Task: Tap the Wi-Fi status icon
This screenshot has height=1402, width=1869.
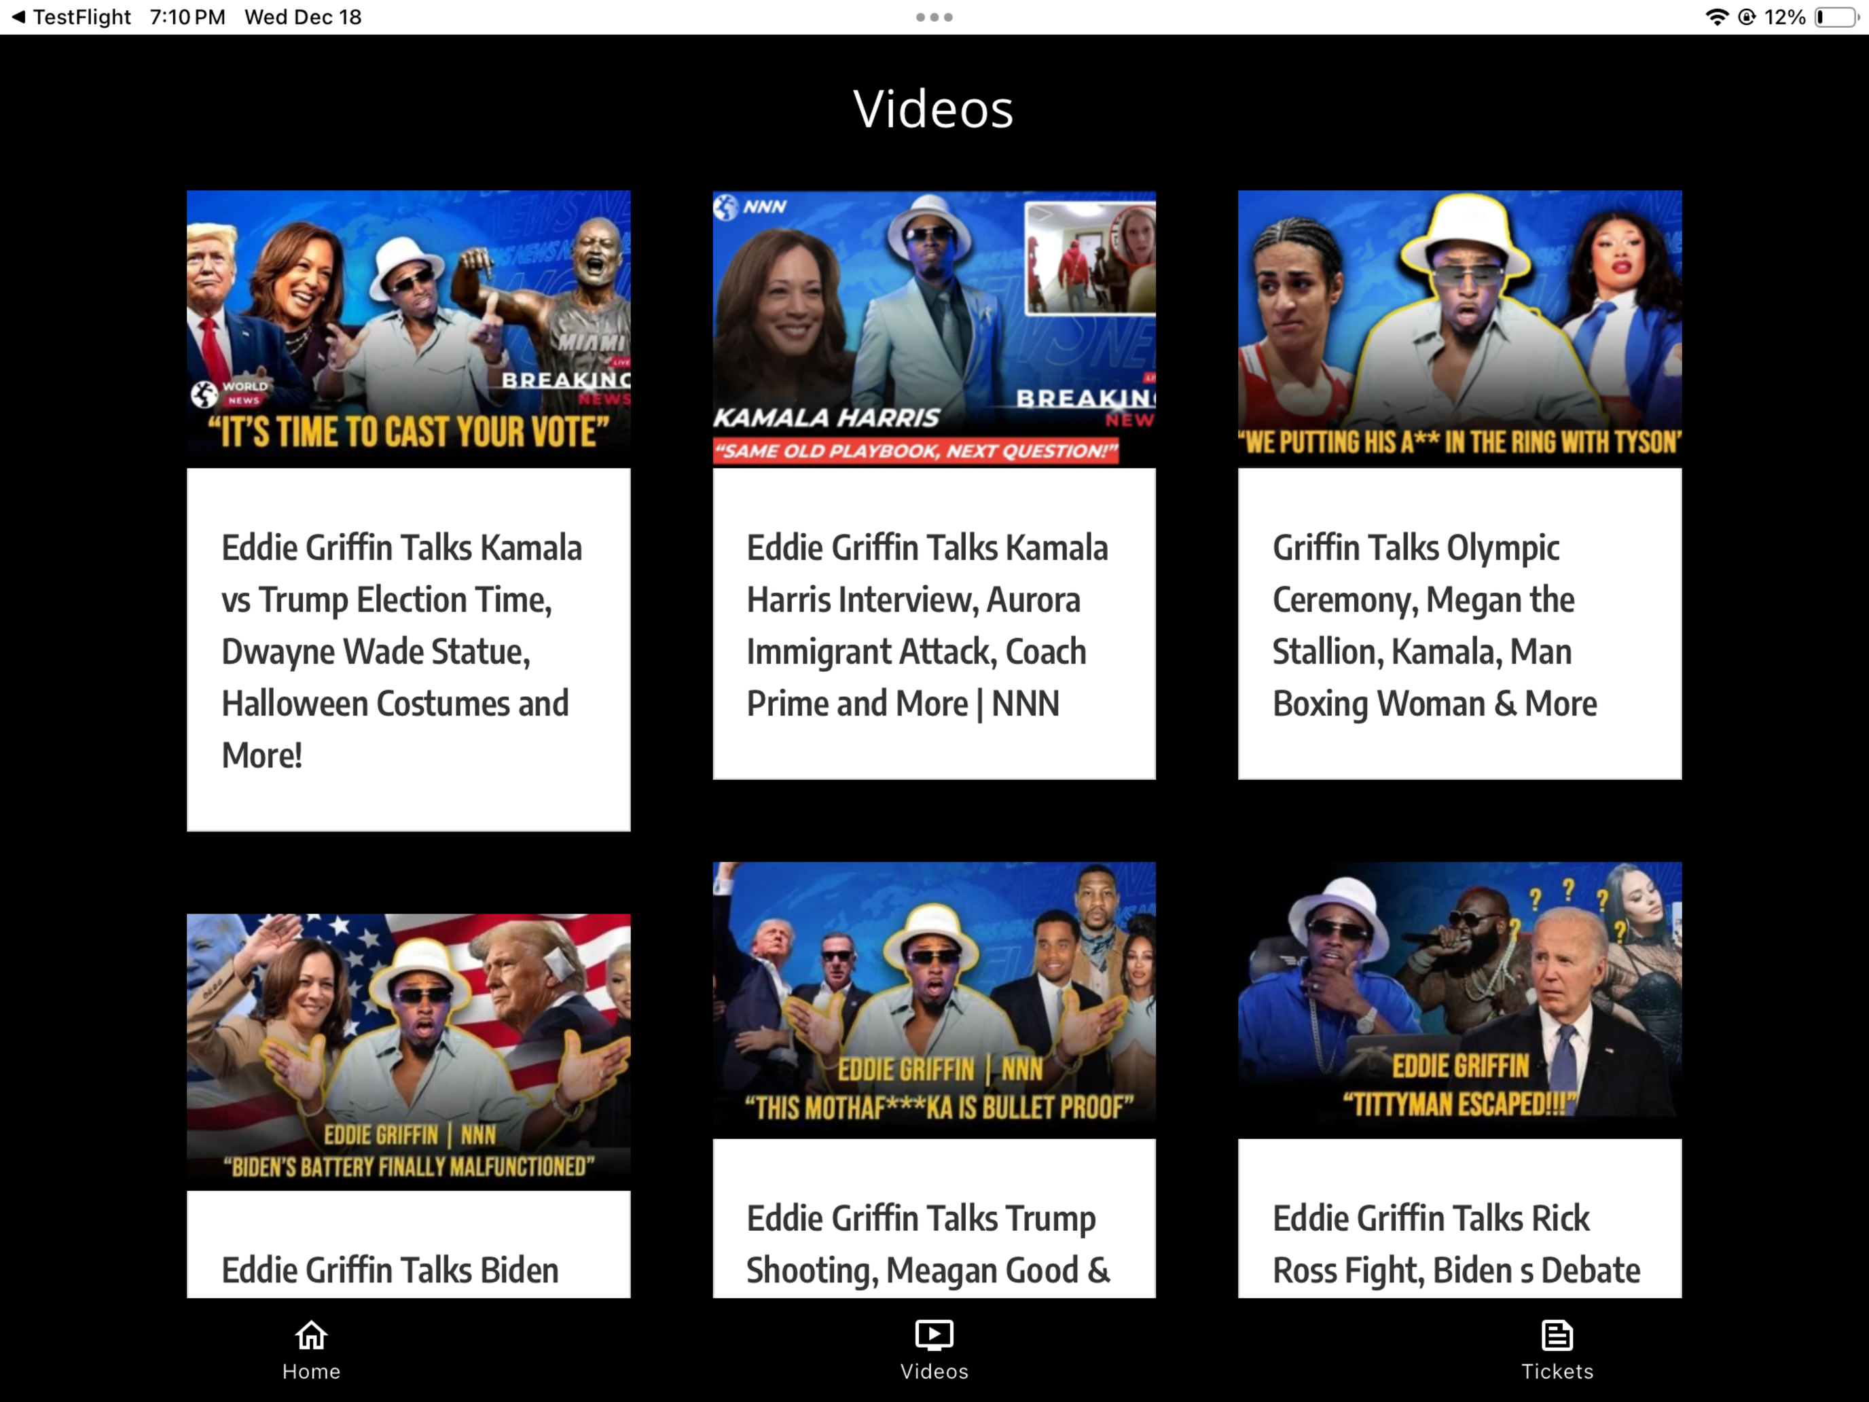Action: coord(1716,17)
